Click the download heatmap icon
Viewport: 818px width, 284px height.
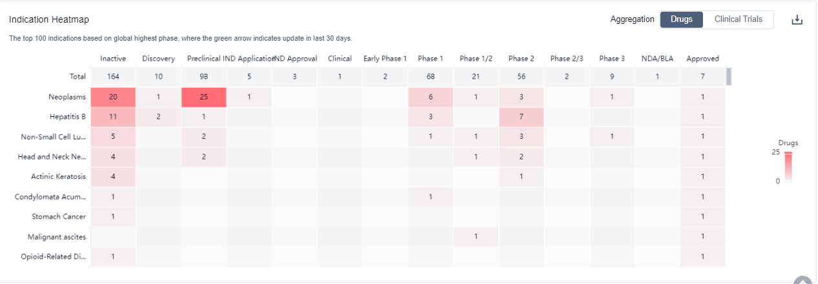[x=797, y=20]
